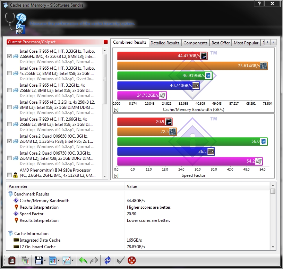Click the greyed-out report table icon
The width and height of the screenshot is (283, 269).
coord(25,260)
